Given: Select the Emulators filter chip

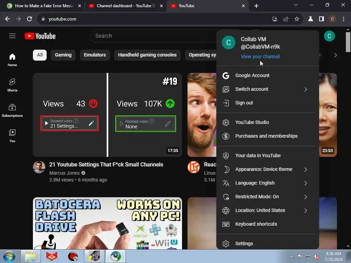Looking at the screenshot, I should click(95, 55).
